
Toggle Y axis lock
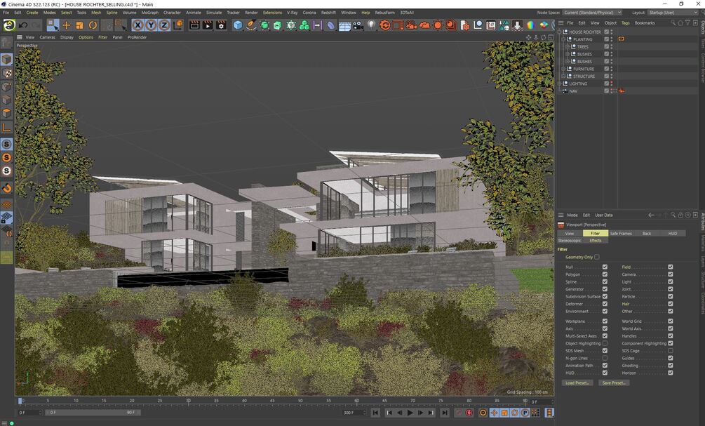click(151, 25)
